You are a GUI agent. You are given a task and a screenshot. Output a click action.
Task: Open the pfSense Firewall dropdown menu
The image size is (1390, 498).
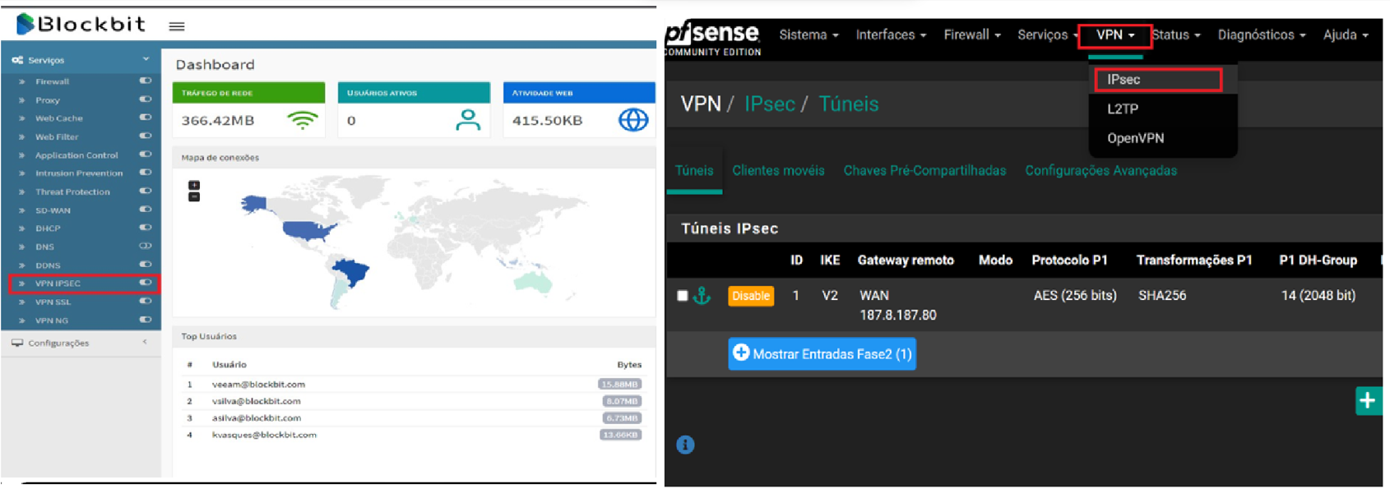pyautogui.click(x=972, y=35)
